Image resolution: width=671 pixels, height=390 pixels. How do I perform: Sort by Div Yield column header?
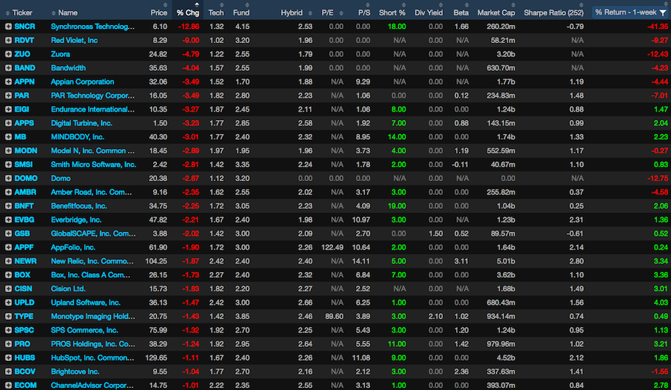point(428,12)
